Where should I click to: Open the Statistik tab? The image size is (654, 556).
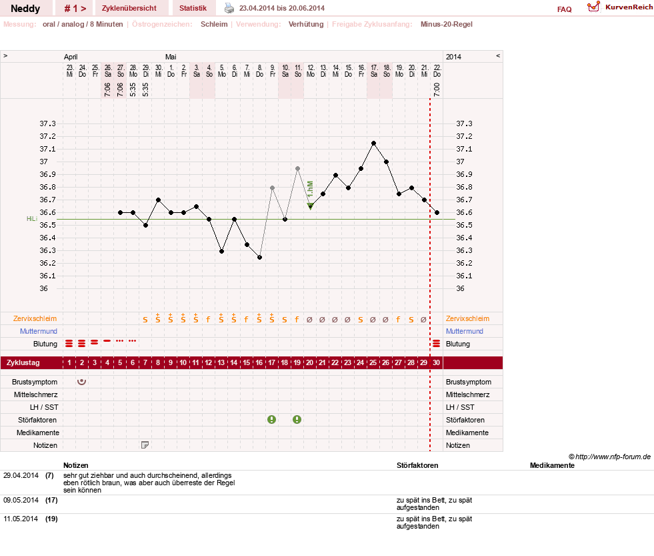193,8
